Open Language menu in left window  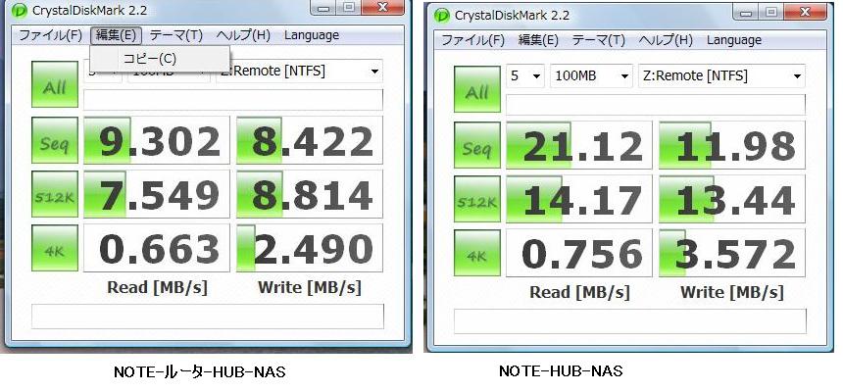(312, 35)
